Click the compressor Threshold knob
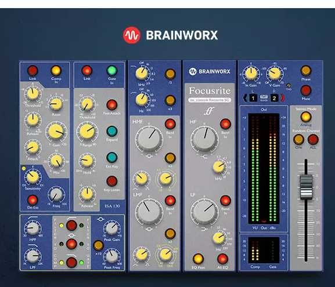Screen dimensions: 335x287 [33, 94]
